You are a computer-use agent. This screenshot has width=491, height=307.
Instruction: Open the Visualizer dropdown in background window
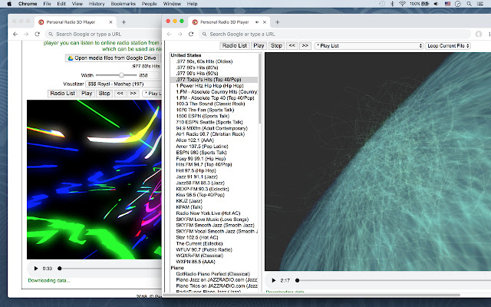point(124,84)
